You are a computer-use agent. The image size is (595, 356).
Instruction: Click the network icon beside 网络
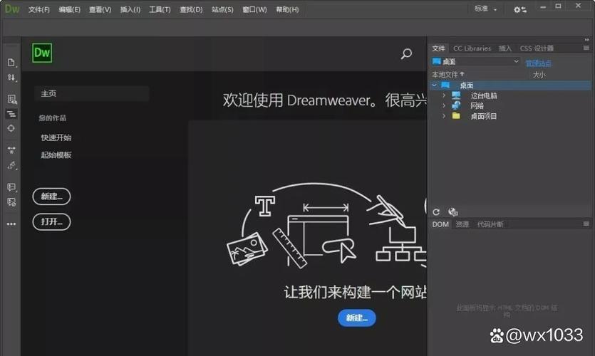(x=456, y=105)
